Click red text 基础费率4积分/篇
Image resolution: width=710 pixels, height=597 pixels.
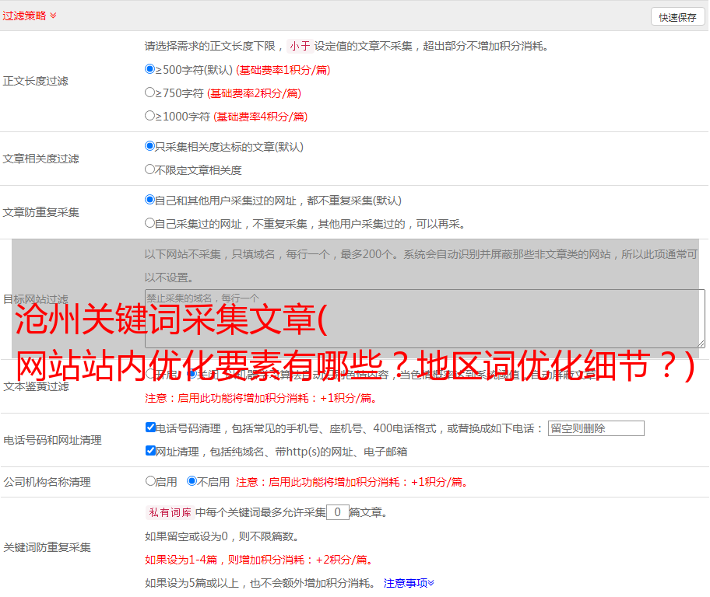260,117
